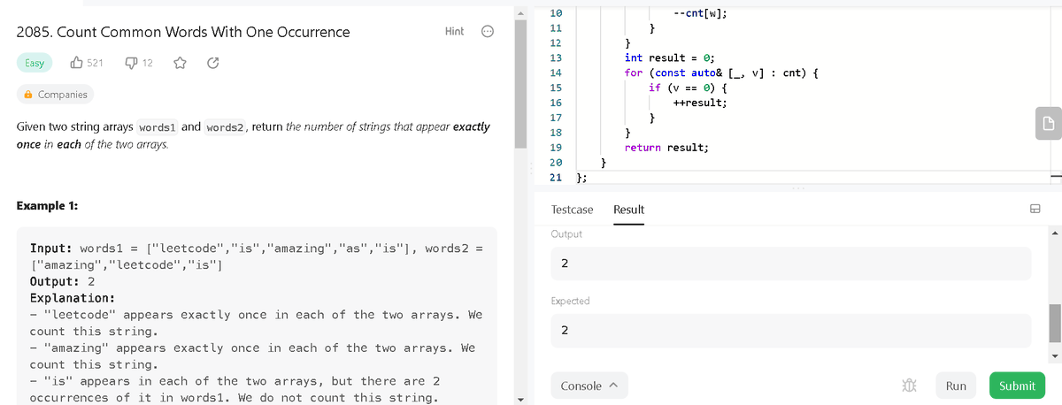This screenshot has height=405, width=1062.
Task: Click the code line 'return result;'
Action: coord(666,148)
